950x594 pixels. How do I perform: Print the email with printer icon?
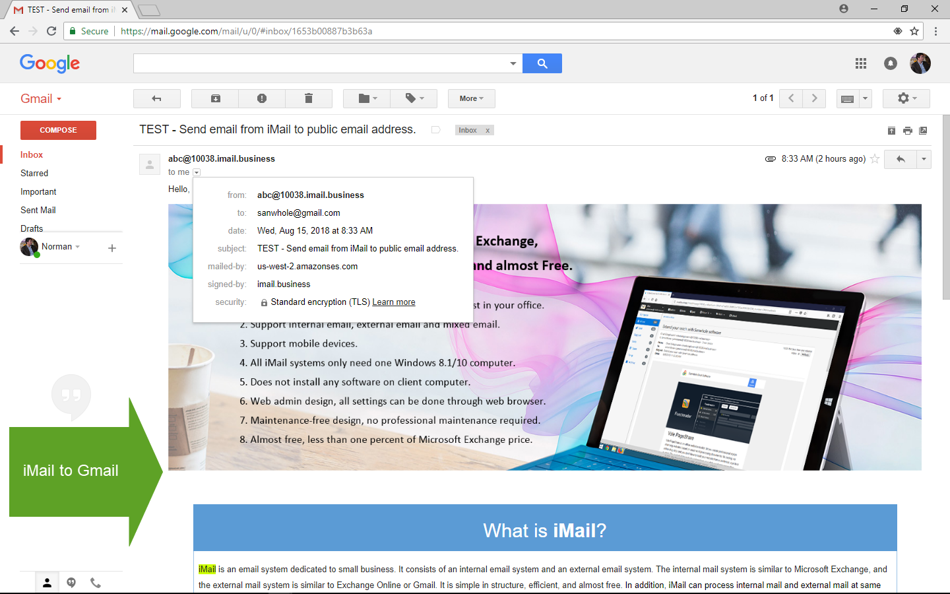coord(908,131)
